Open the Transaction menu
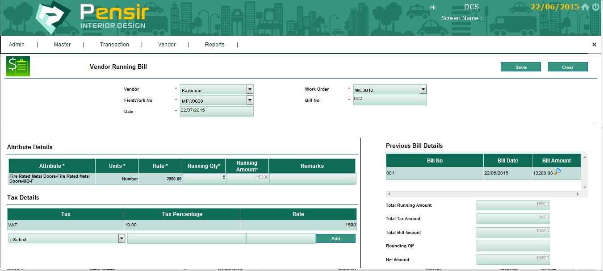 click(114, 45)
